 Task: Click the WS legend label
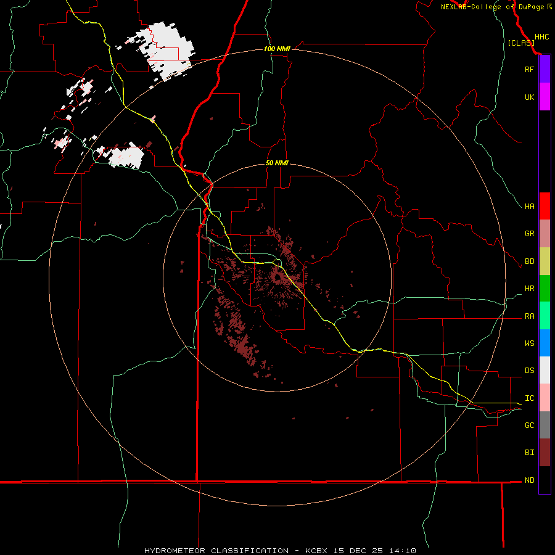click(530, 343)
